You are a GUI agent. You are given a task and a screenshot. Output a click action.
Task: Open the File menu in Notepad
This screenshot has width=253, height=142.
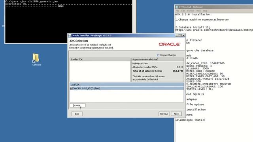tap(177, 11)
